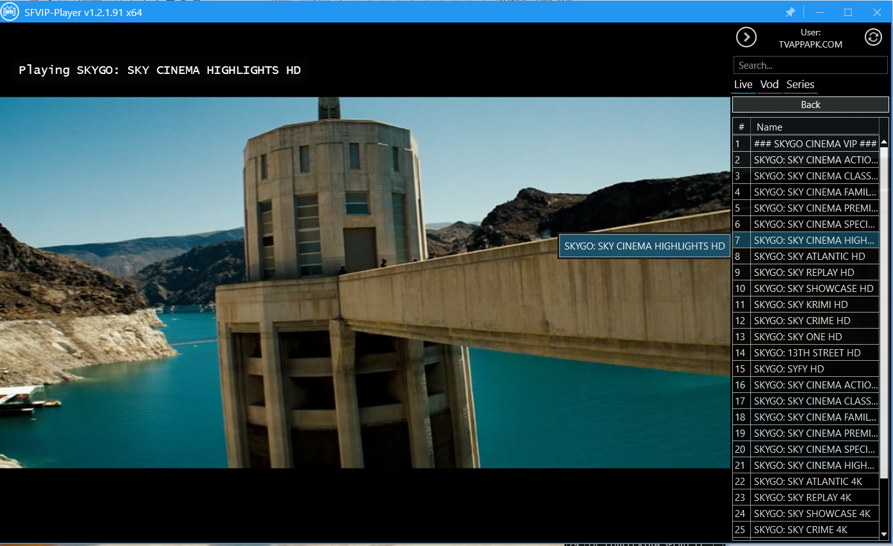Select row 5 SKY CINEMA PREMI...
893x546 pixels.
(806, 208)
